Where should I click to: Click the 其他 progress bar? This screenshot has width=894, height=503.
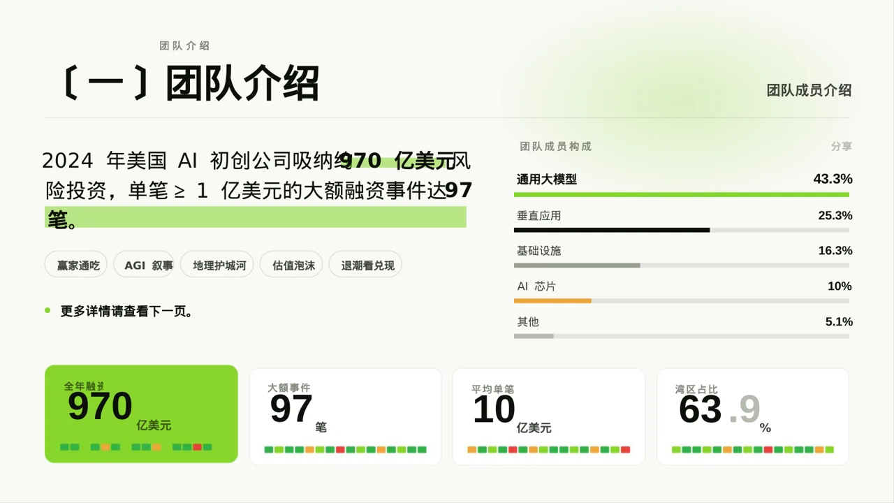click(x=534, y=336)
